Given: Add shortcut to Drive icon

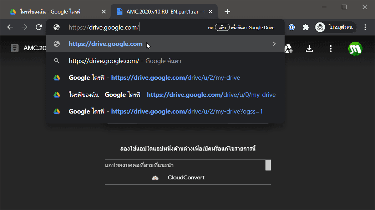Looking at the screenshot, I should pyautogui.click(x=288, y=49).
